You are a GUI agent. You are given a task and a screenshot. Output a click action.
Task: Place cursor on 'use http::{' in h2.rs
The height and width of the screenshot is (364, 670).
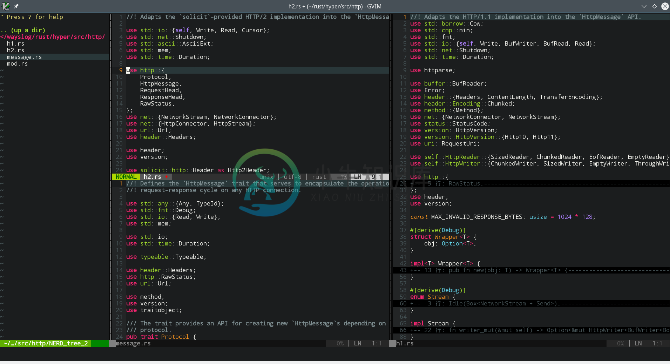pos(145,70)
